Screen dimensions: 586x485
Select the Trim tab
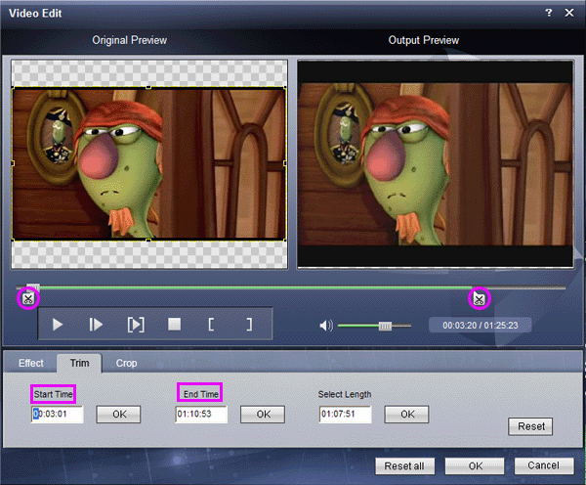point(79,363)
